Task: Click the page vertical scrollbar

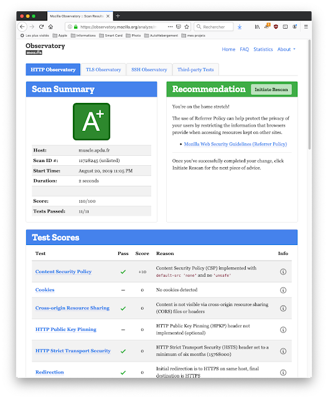Action: tap(309, 95)
